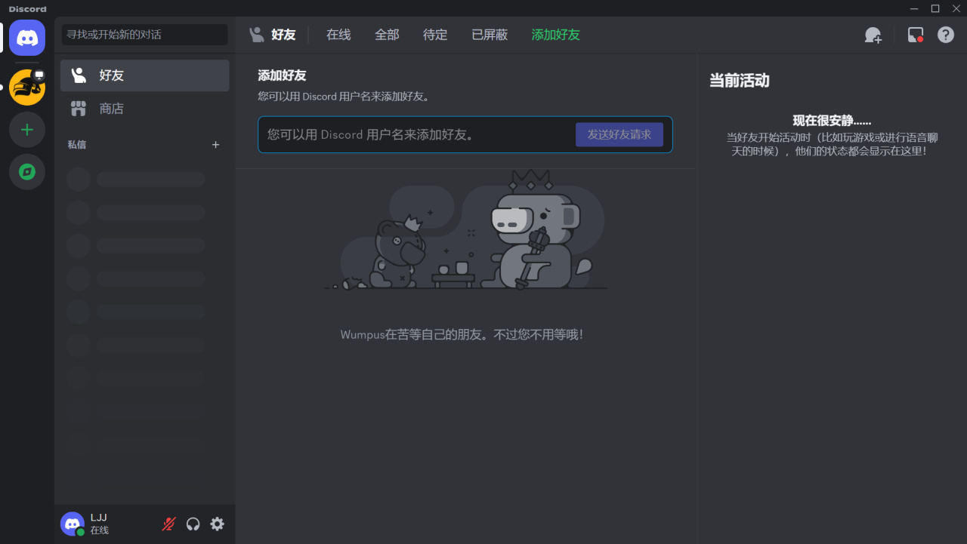
Task: Add a server with plus icon
Action: tap(27, 130)
